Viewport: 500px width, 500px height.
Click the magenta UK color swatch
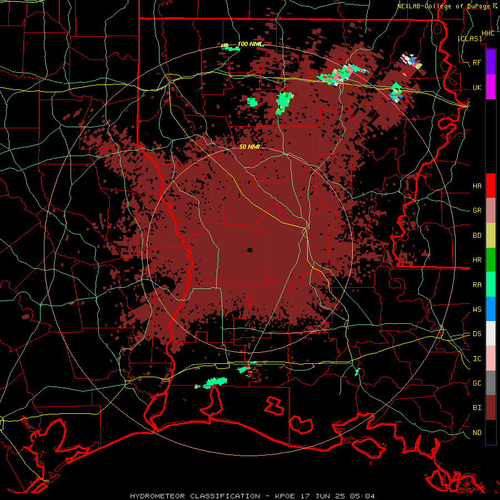coord(491,87)
